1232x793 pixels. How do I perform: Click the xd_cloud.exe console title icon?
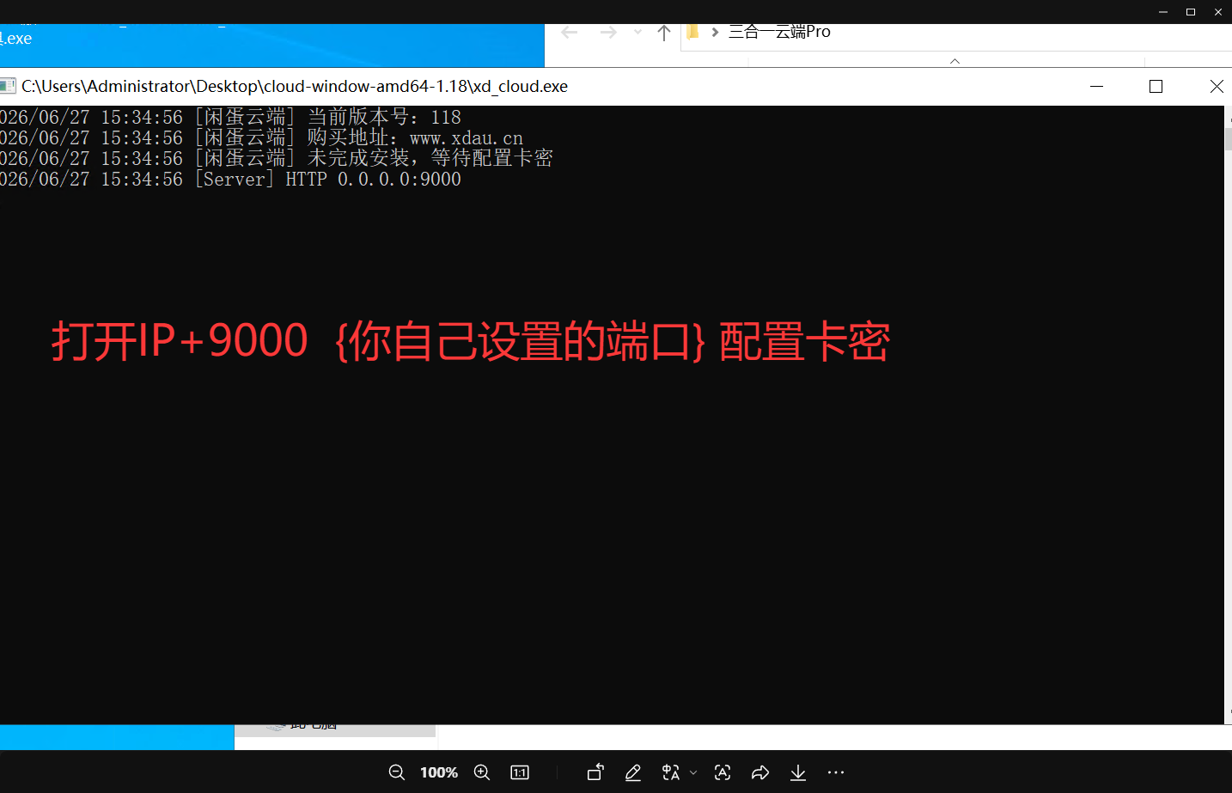tap(8, 86)
